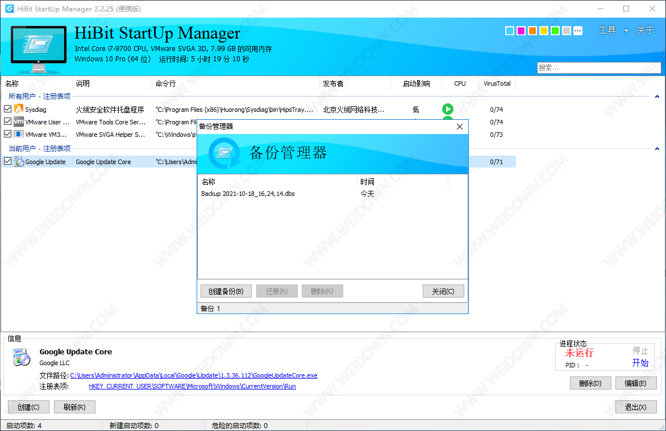Click 停止 to stop the process
Screen dimensions: 666x431
pos(640,350)
